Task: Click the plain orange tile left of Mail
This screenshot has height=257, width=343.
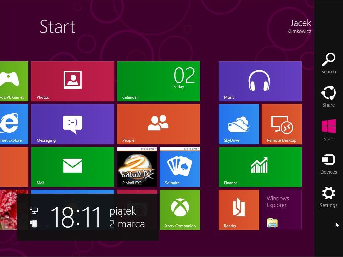Action: click(x=14, y=167)
